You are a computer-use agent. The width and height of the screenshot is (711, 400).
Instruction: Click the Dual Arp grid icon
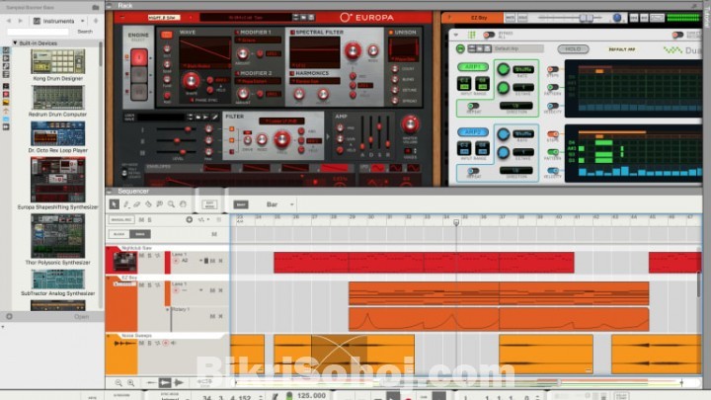tap(472, 35)
